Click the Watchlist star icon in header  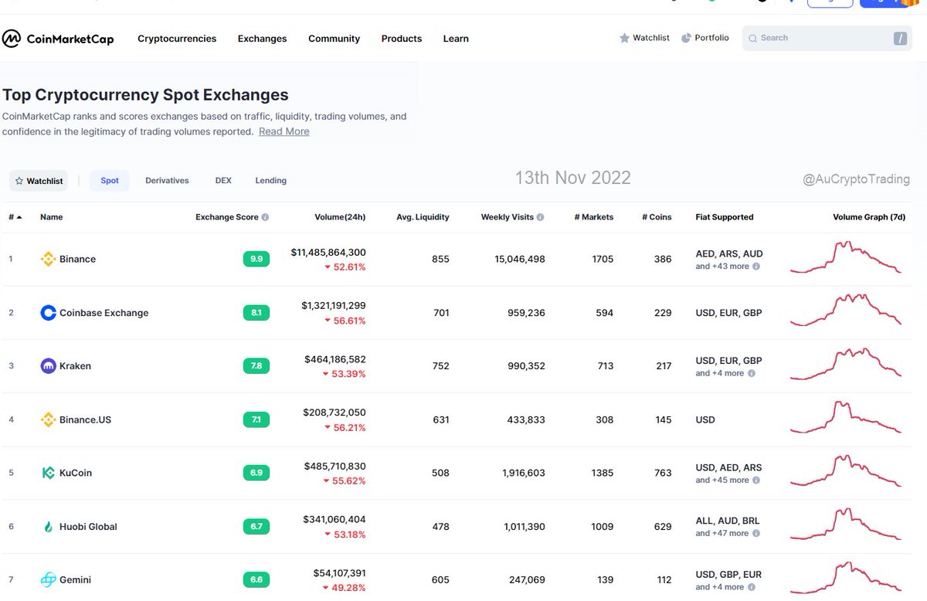(624, 38)
